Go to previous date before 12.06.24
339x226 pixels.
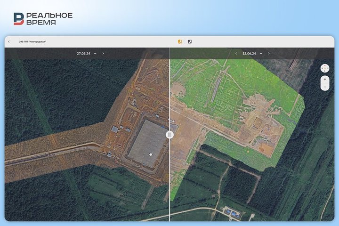236,54
